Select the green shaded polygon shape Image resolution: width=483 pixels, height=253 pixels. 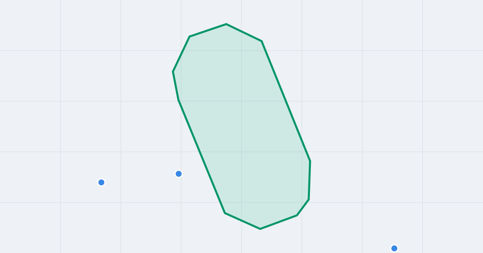click(x=242, y=126)
